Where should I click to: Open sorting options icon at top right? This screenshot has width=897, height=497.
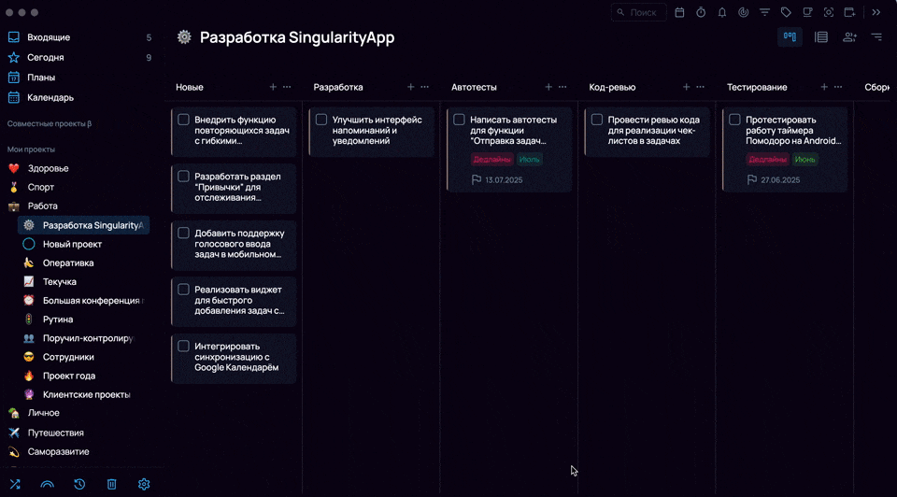coord(876,37)
